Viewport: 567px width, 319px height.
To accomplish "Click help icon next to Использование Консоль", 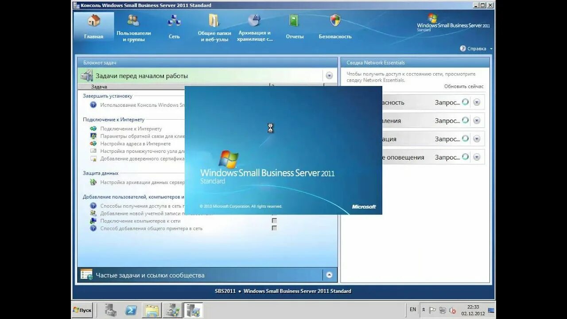I will tap(93, 105).
